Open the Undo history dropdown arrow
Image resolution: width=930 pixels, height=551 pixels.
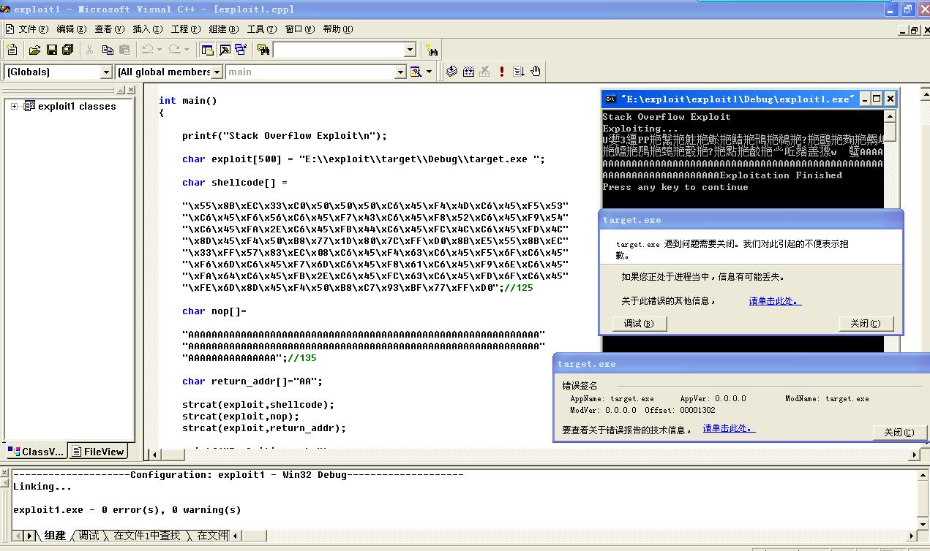pyautogui.click(x=160, y=50)
